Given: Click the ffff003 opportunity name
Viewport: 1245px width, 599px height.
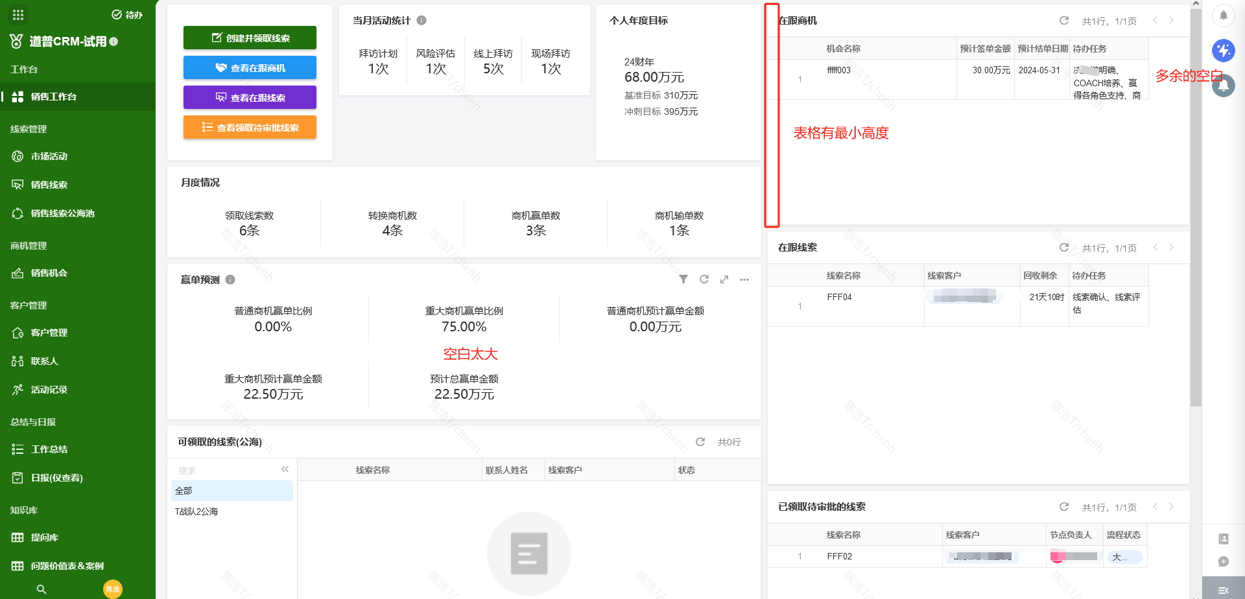Looking at the screenshot, I should coord(838,70).
